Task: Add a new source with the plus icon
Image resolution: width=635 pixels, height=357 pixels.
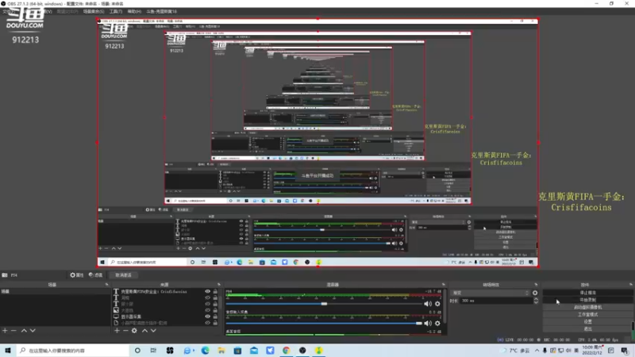Action: coord(117,331)
